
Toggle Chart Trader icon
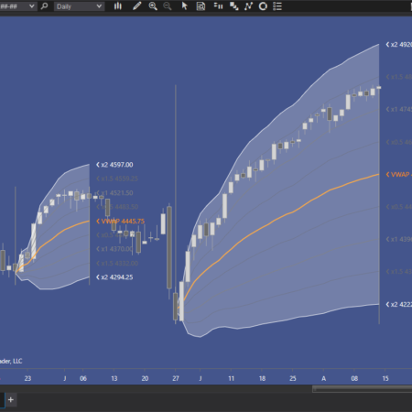(x=218, y=6)
